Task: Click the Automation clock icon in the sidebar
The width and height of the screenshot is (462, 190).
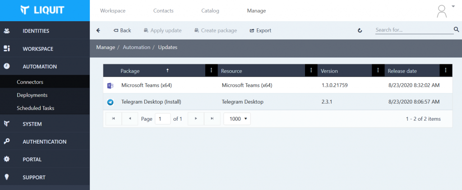Action: pyautogui.click(x=6, y=66)
